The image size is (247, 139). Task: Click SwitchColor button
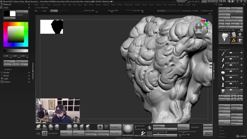click(22, 12)
